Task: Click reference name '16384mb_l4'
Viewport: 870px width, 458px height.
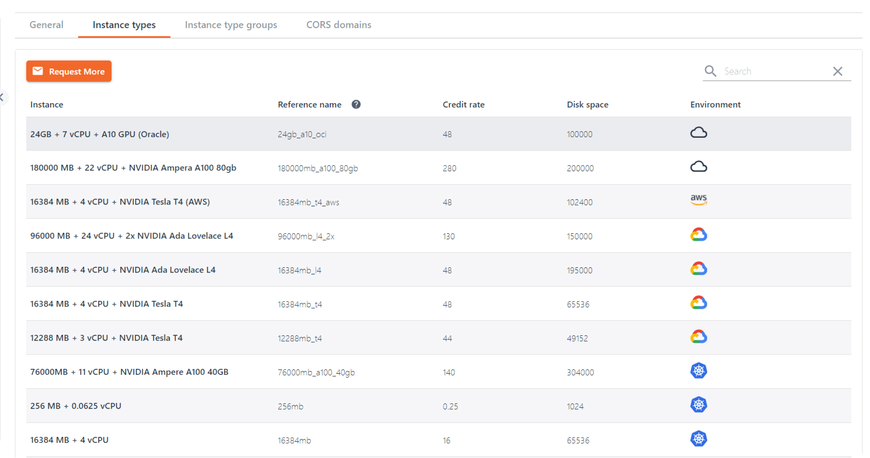Action: (x=299, y=270)
